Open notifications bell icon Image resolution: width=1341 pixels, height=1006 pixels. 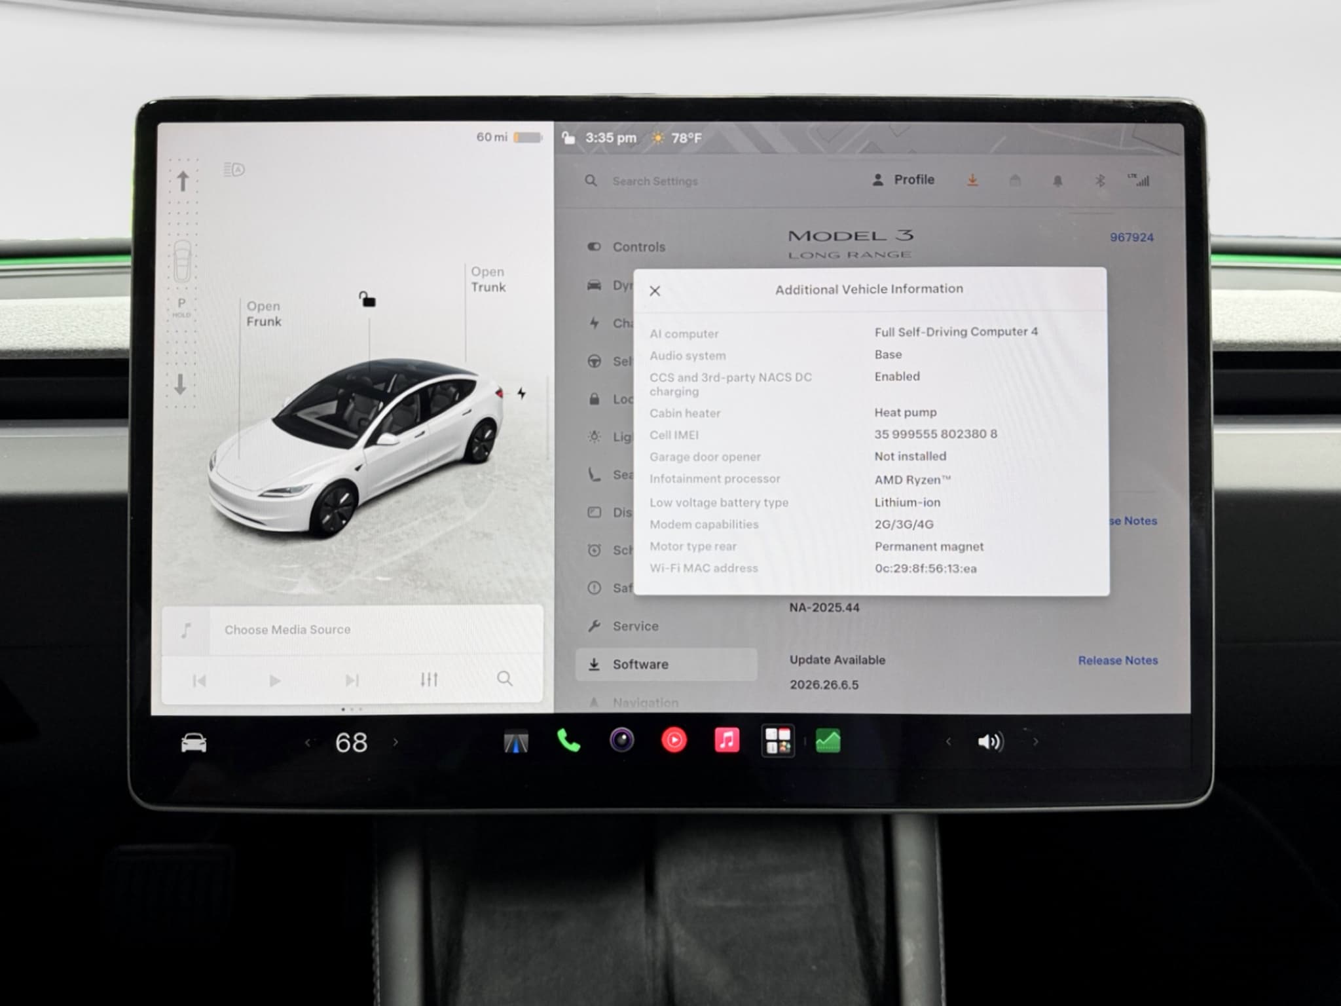[1057, 180]
